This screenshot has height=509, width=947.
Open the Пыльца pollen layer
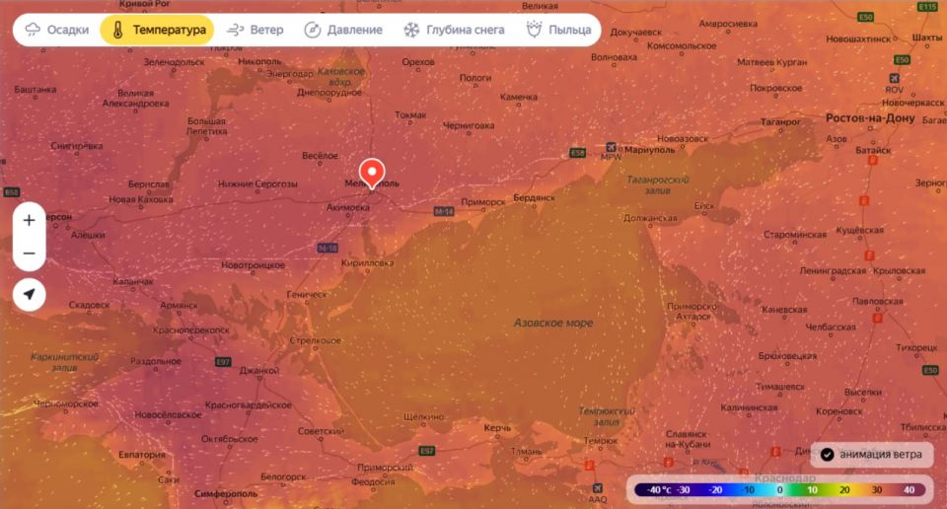[x=558, y=30]
